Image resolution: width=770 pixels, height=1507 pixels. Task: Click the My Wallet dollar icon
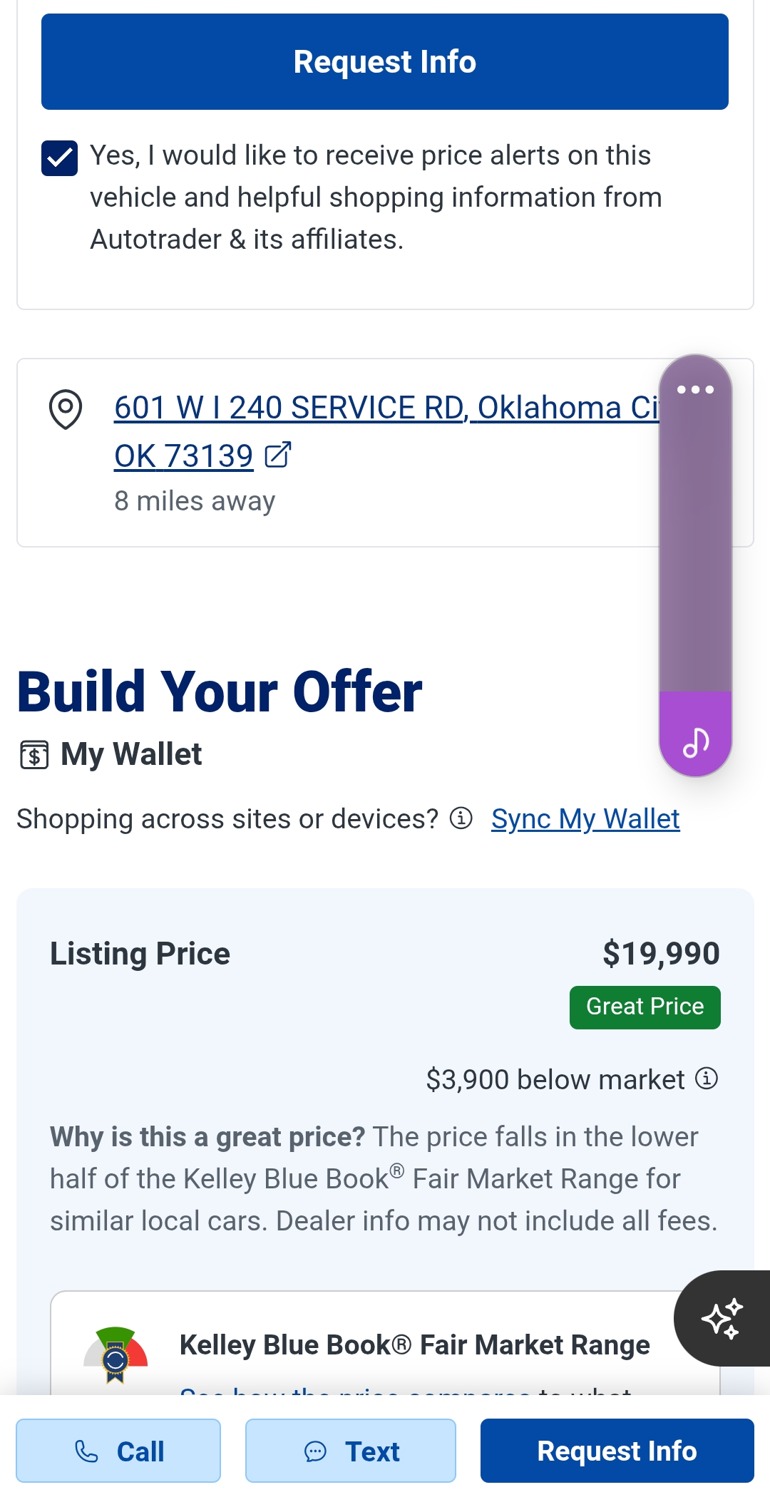tap(34, 755)
